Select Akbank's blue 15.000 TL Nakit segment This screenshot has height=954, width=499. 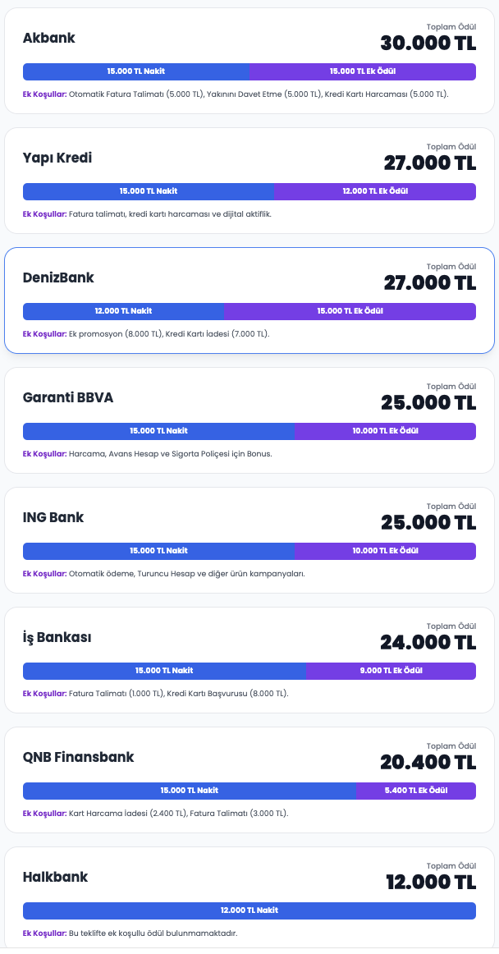(x=136, y=71)
